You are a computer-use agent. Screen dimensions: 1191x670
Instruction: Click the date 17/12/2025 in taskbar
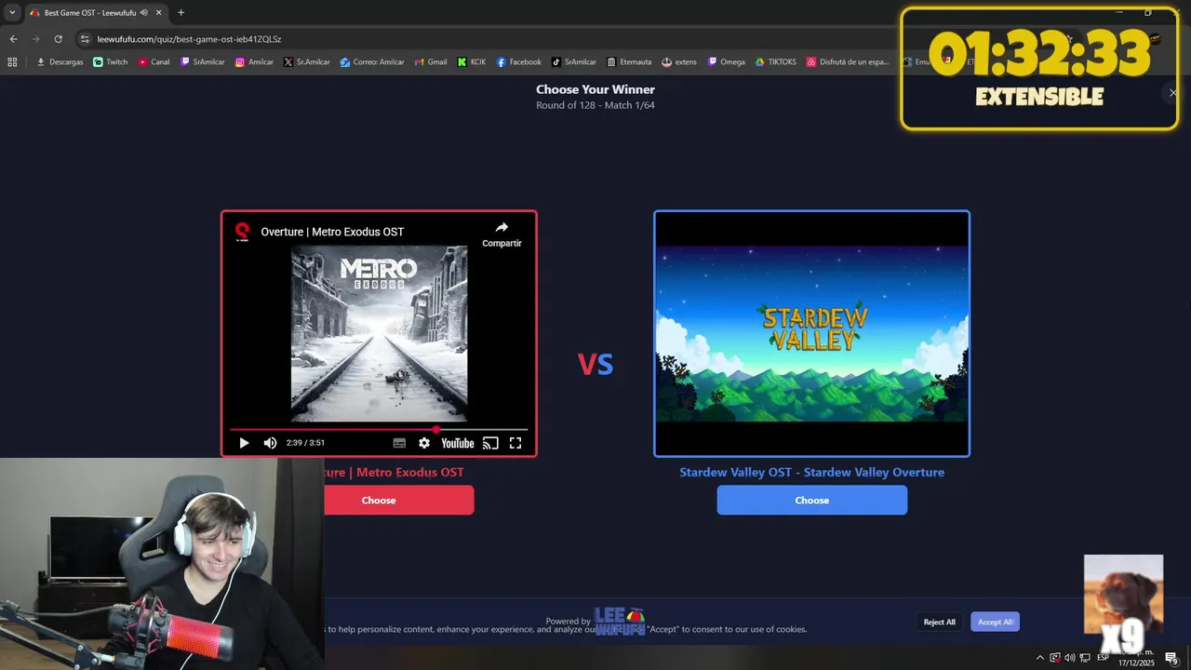(1136, 663)
